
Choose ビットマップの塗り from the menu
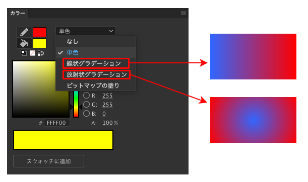coord(96,85)
